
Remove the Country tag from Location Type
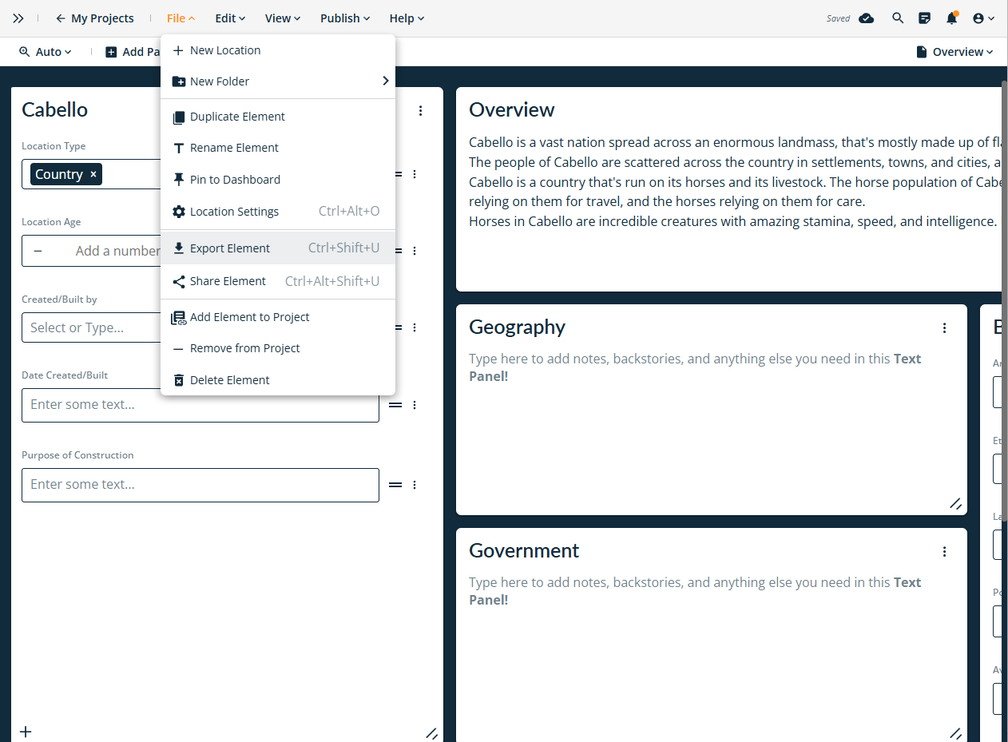point(92,173)
